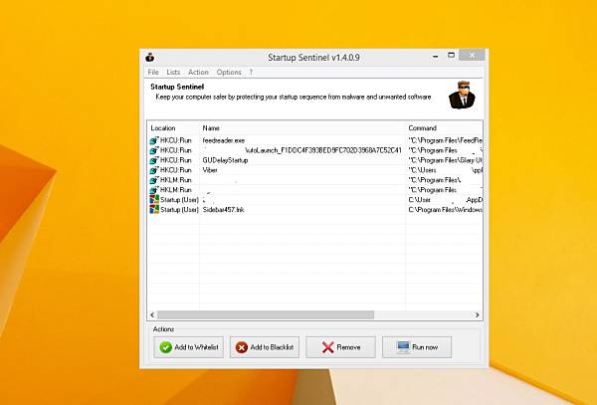Select the registry icon of Viber row
The width and height of the screenshot is (597, 405).
pyautogui.click(x=154, y=170)
